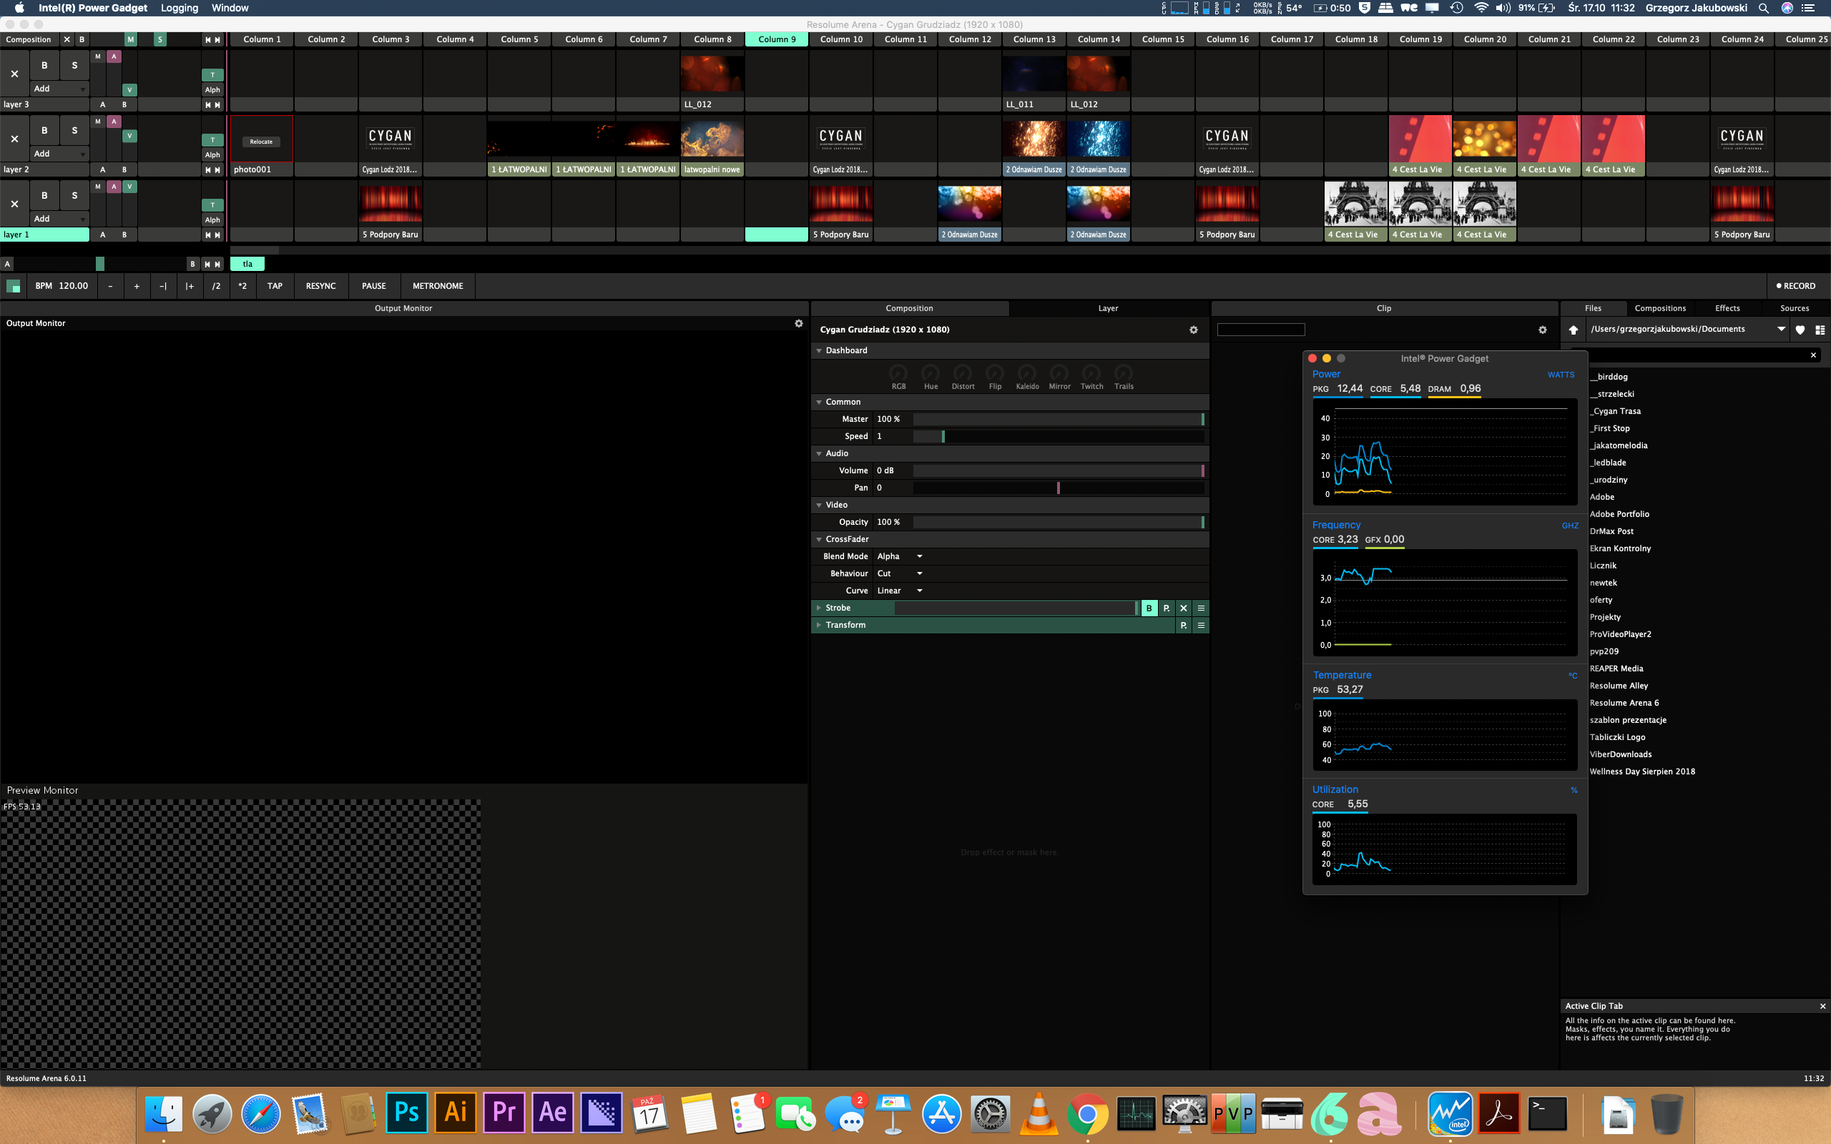This screenshot has width=1831, height=1144.
Task: Switch Files browser to grid view
Action: 1820,330
